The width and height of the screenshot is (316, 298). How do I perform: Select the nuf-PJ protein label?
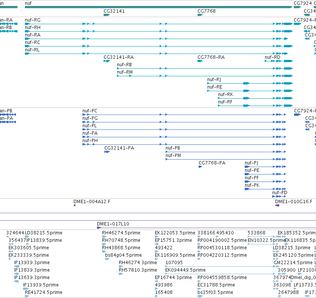pos(251,163)
